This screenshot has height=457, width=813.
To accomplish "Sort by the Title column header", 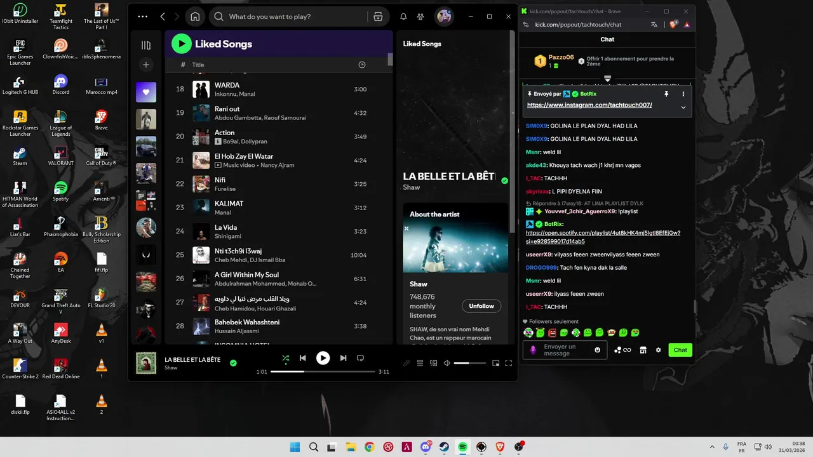I will pyautogui.click(x=198, y=65).
